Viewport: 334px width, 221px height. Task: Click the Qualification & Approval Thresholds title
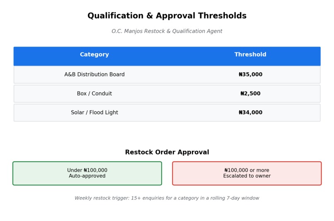pyautogui.click(x=167, y=16)
